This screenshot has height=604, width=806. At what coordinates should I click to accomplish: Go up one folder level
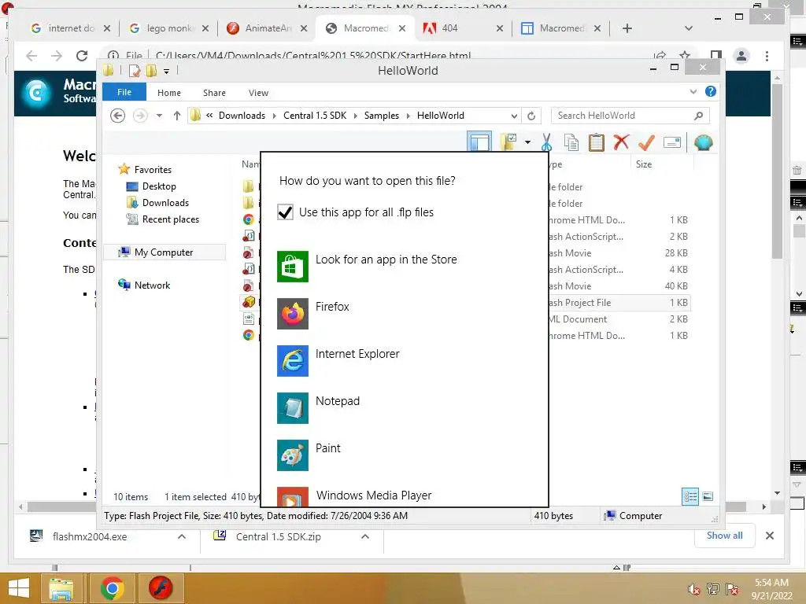[x=177, y=116]
